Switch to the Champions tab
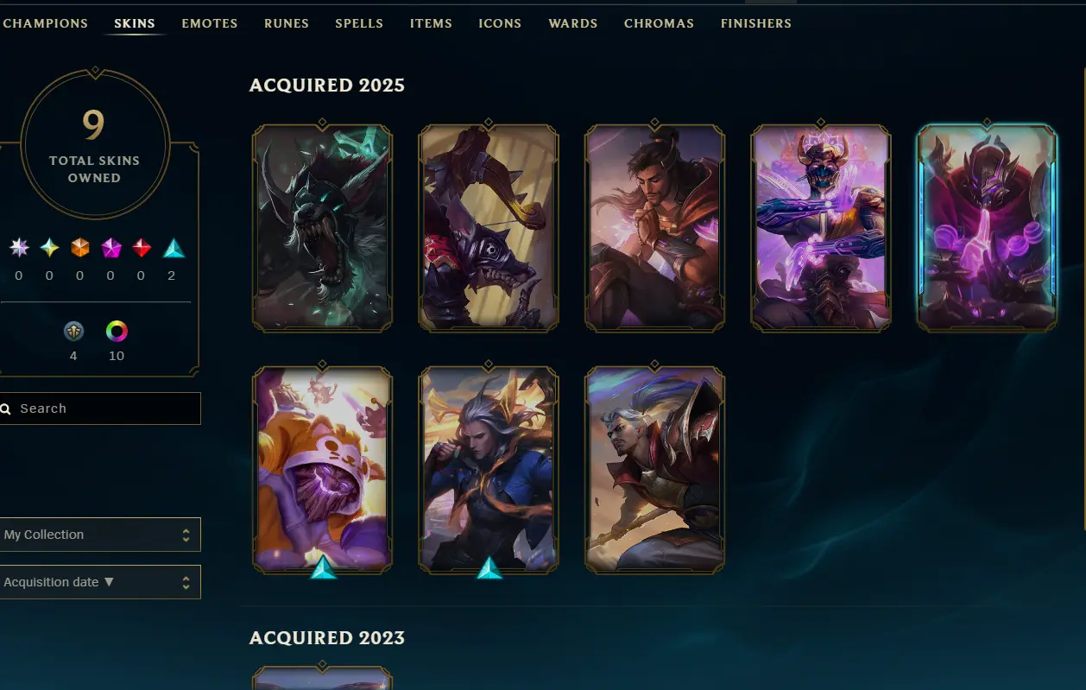The width and height of the screenshot is (1086, 690). [x=45, y=23]
